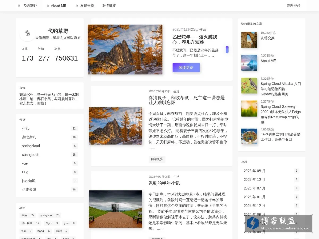Click the bird thumbnail for Spring Cloud Alibaba
This screenshot has width=319, height=239.
click(249, 86)
